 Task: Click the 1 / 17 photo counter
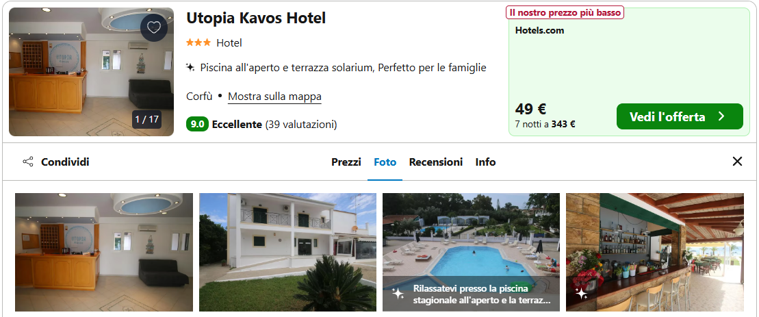(x=146, y=119)
